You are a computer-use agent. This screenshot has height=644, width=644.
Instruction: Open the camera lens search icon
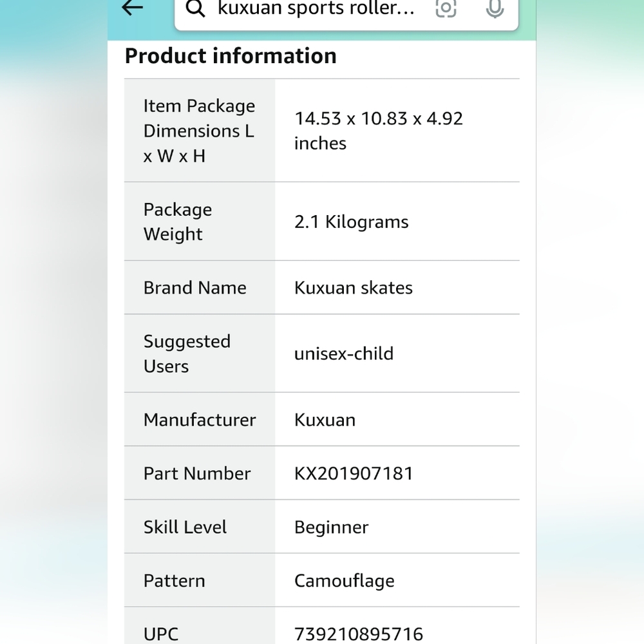[x=446, y=8]
